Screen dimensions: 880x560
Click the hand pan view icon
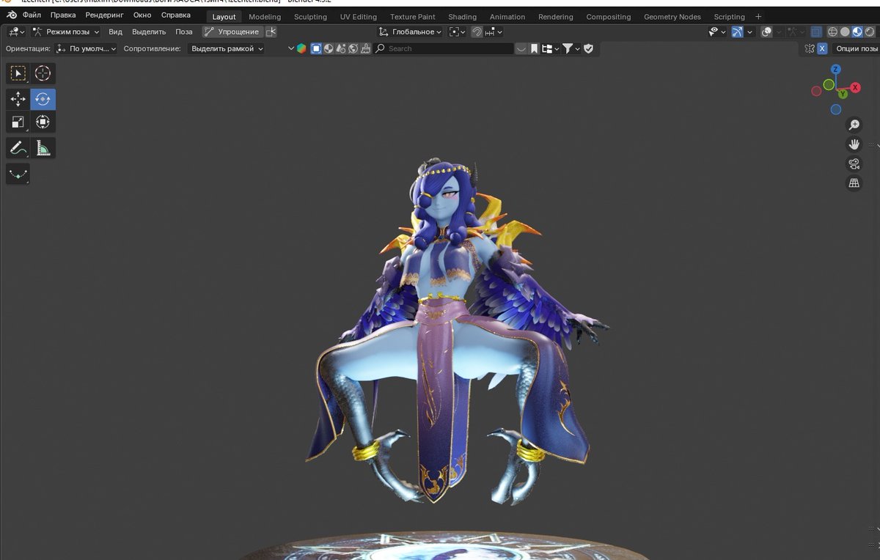[x=854, y=144]
